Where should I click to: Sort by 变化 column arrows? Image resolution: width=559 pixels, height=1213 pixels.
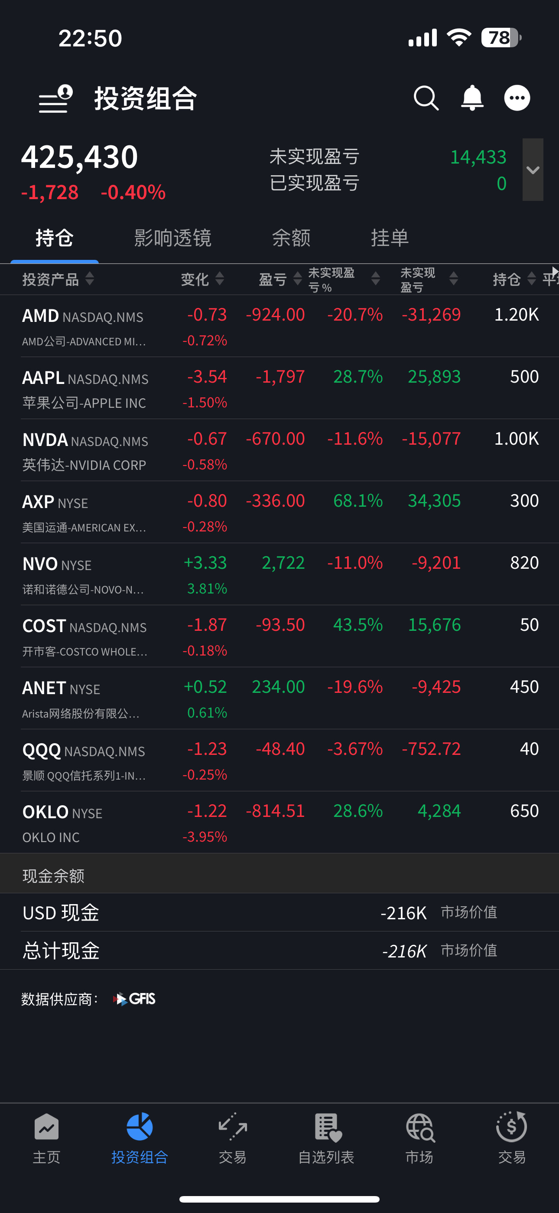coord(219,278)
